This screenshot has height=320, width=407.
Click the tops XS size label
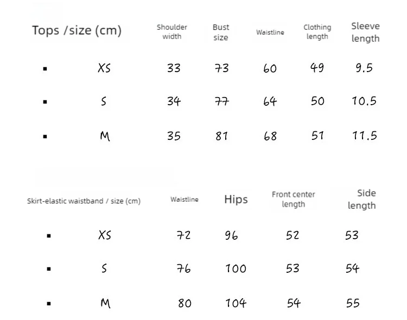coord(104,68)
